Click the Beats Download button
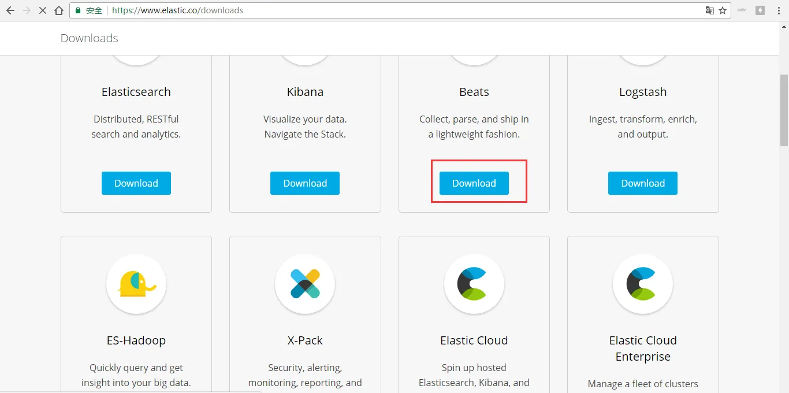Screen dimensions: 789x393 [x=474, y=183]
